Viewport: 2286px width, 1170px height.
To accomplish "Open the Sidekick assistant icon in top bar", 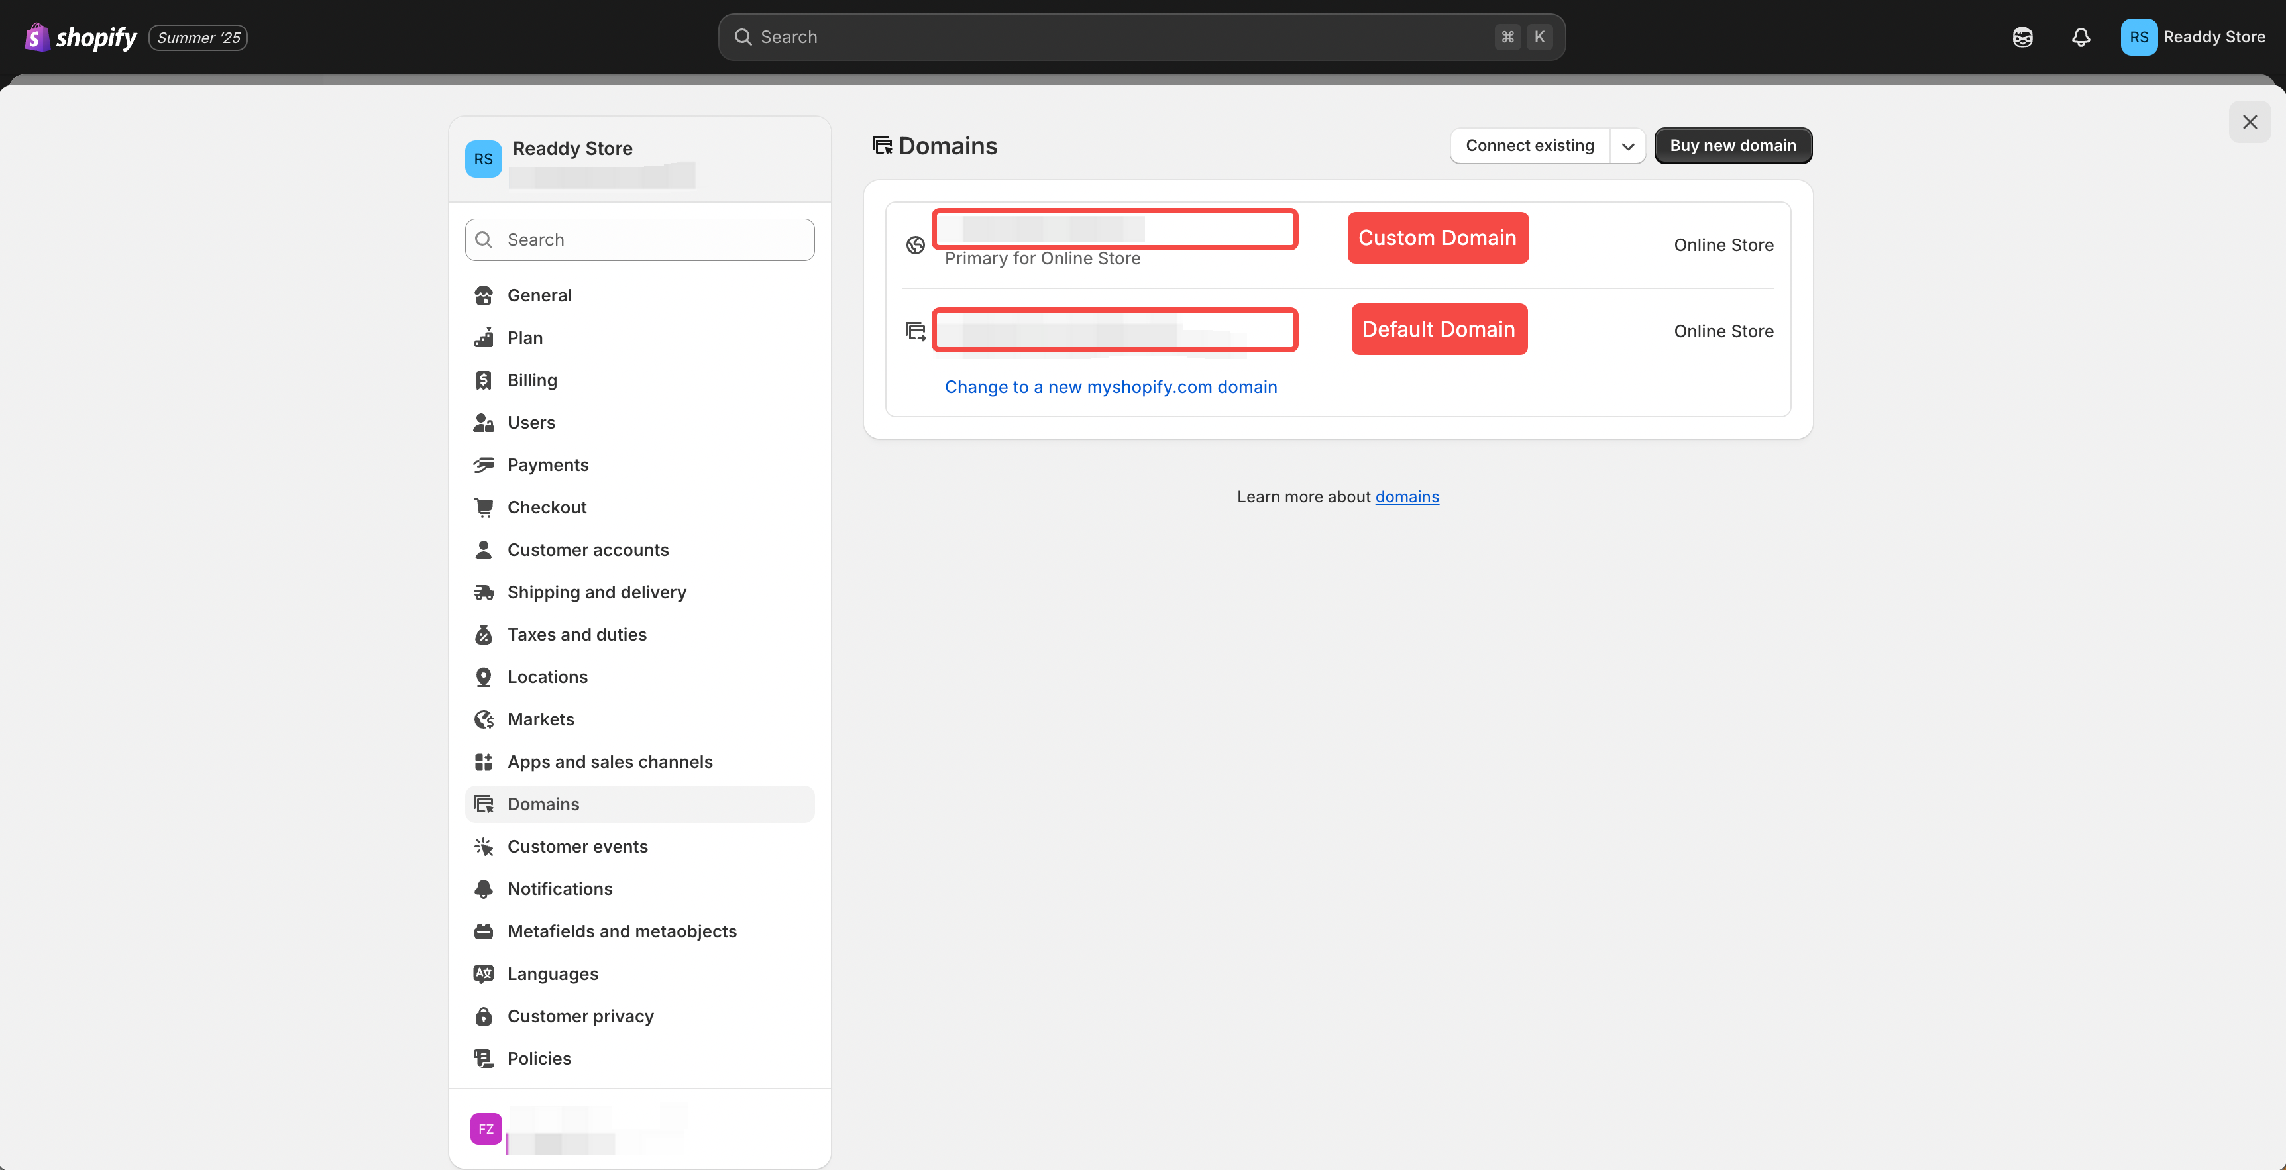I will click(2022, 37).
